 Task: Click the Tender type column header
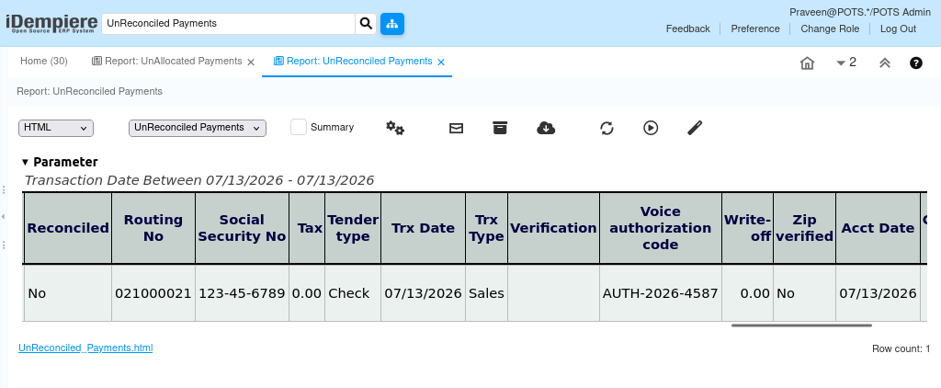[353, 228]
